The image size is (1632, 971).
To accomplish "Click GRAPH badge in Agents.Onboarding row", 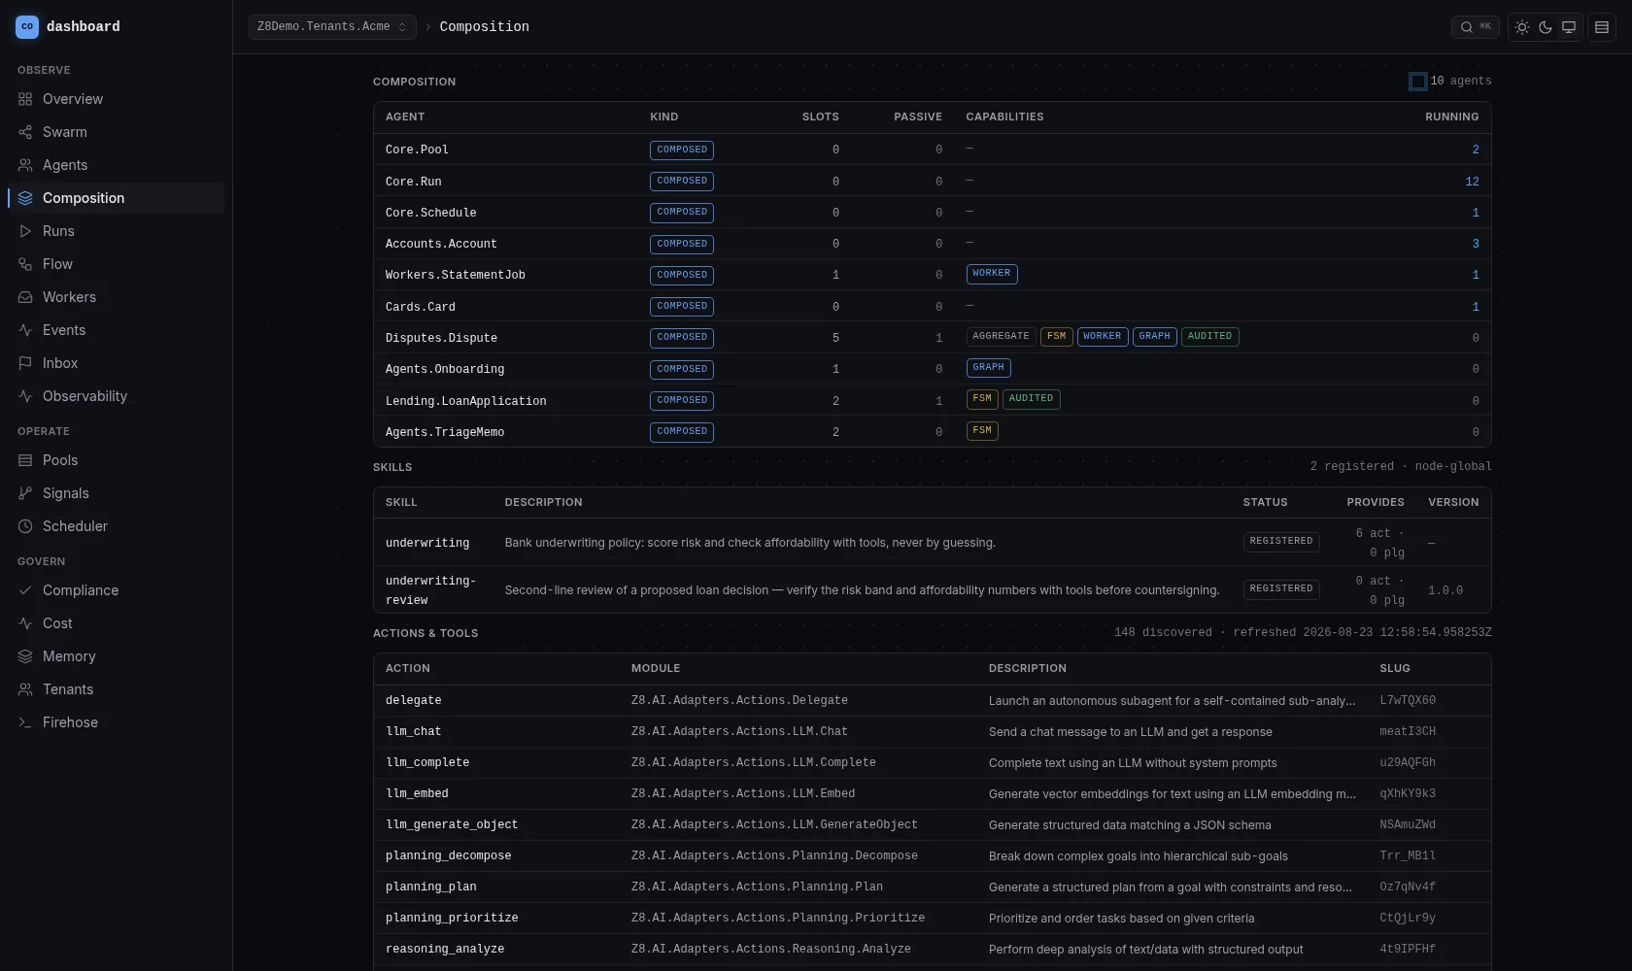I will [x=988, y=368].
